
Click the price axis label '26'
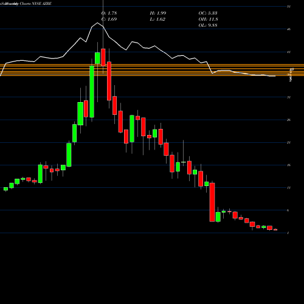click(x=289, y=120)
